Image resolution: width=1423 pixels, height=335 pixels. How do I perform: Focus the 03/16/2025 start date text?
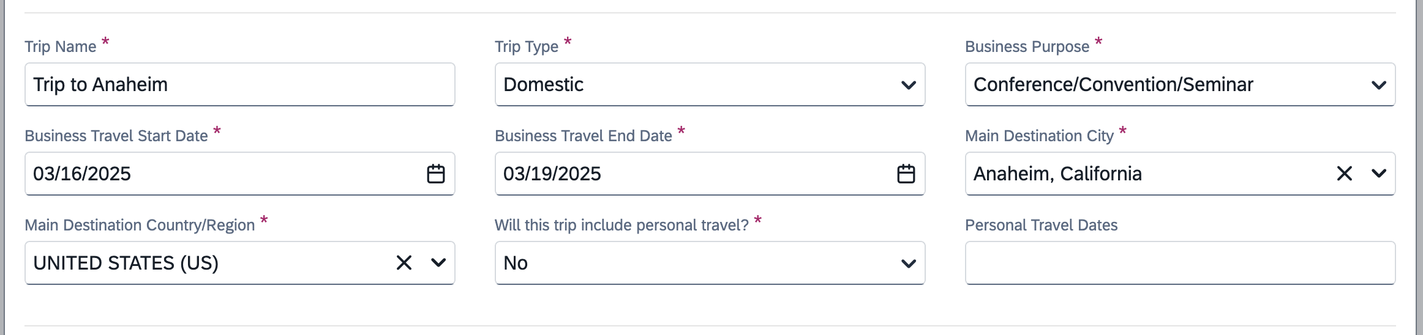pos(82,174)
